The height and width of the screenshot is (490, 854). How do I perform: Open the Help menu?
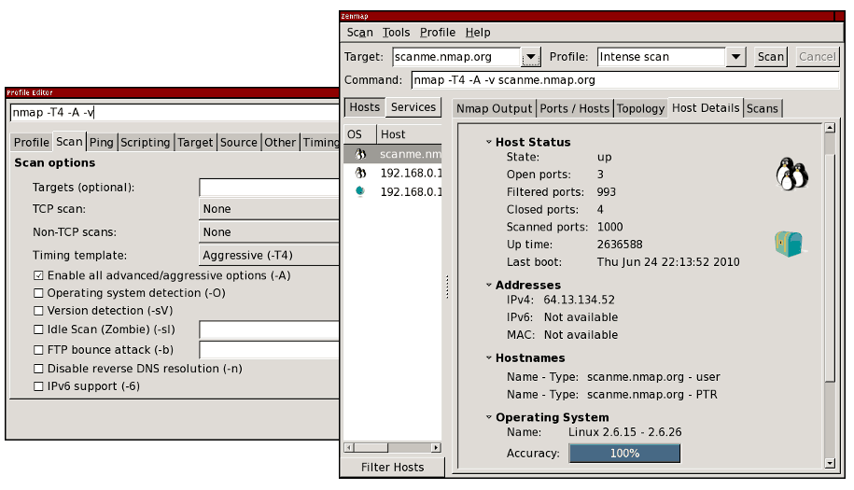[x=478, y=33]
